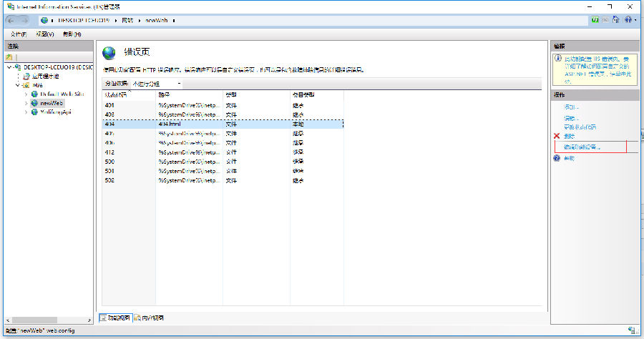644x339 pixels.
Task: Sort by the 条目类型 column header
Action: click(317, 95)
